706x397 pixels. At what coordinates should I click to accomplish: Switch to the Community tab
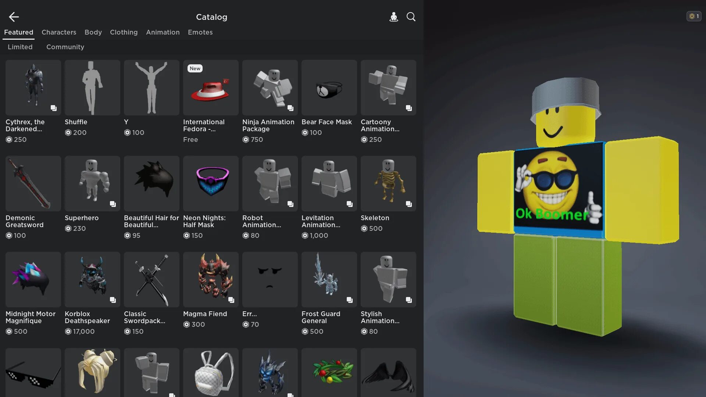pyautogui.click(x=65, y=47)
